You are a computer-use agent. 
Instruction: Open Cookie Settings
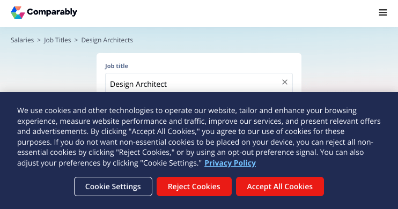click(113, 186)
